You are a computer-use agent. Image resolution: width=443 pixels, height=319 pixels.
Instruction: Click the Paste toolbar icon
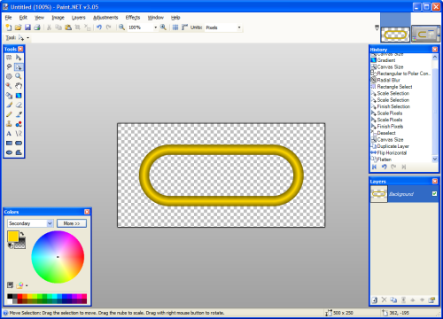coord(68,27)
